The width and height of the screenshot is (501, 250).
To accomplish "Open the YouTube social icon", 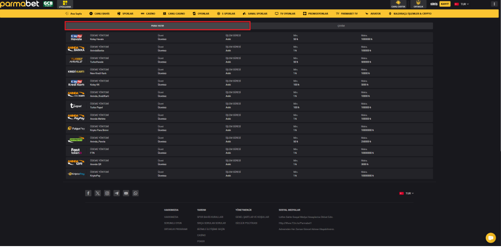I will (126, 193).
